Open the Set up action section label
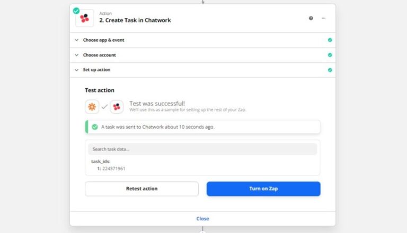407x233 pixels. click(x=96, y=70)
